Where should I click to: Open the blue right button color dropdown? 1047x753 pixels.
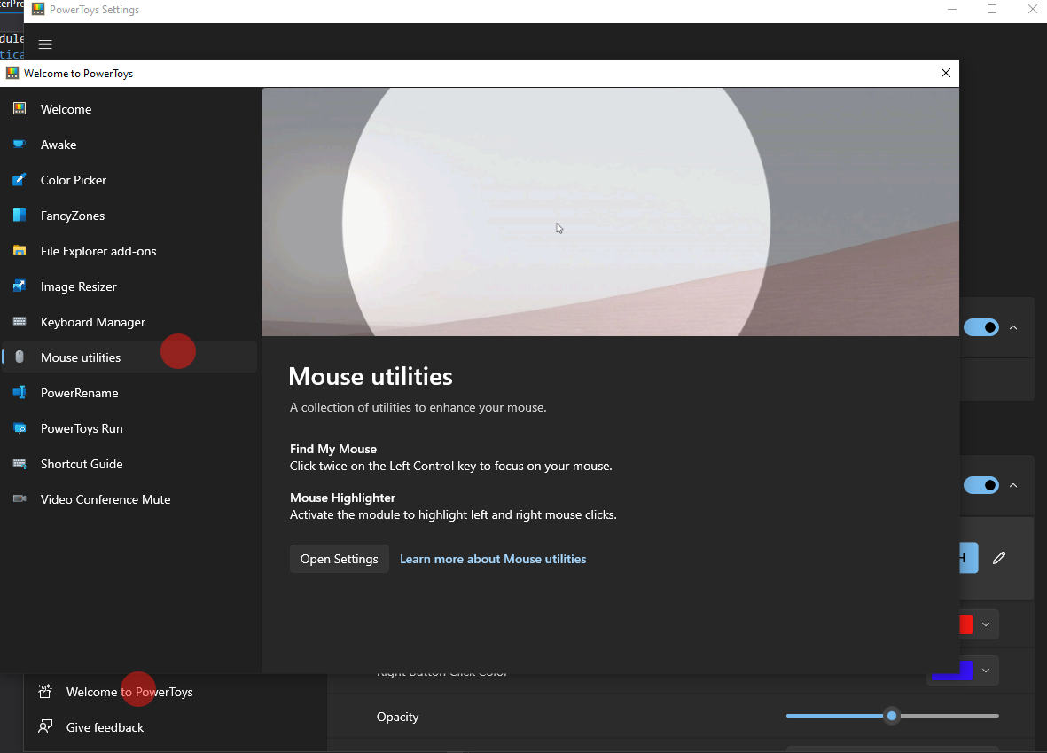coord(986,670)
